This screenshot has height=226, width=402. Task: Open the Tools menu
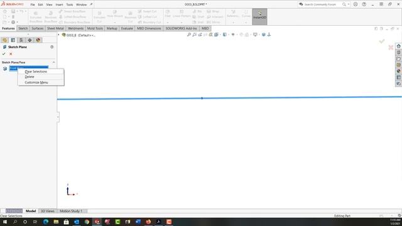[70, 4]
